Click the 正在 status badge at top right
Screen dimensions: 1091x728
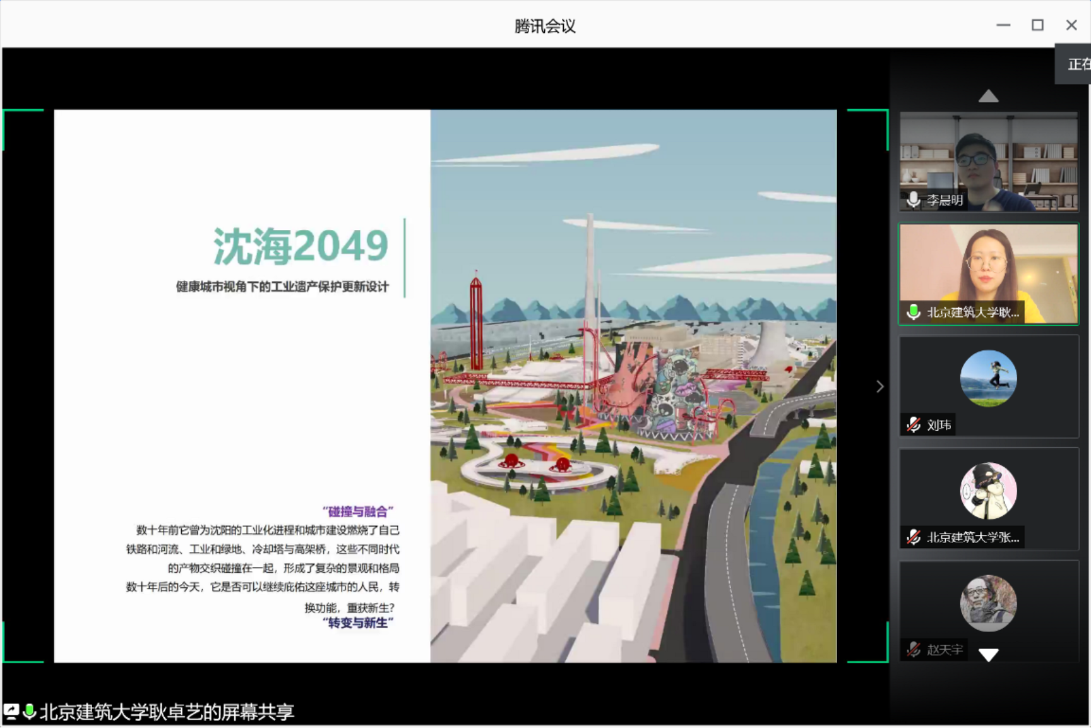coord(1076,64)
